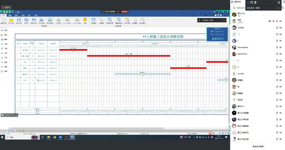This screenshot has width=285, height=150.
Task: Open the 编辑 ribbon tab
Action: [10, 15]
